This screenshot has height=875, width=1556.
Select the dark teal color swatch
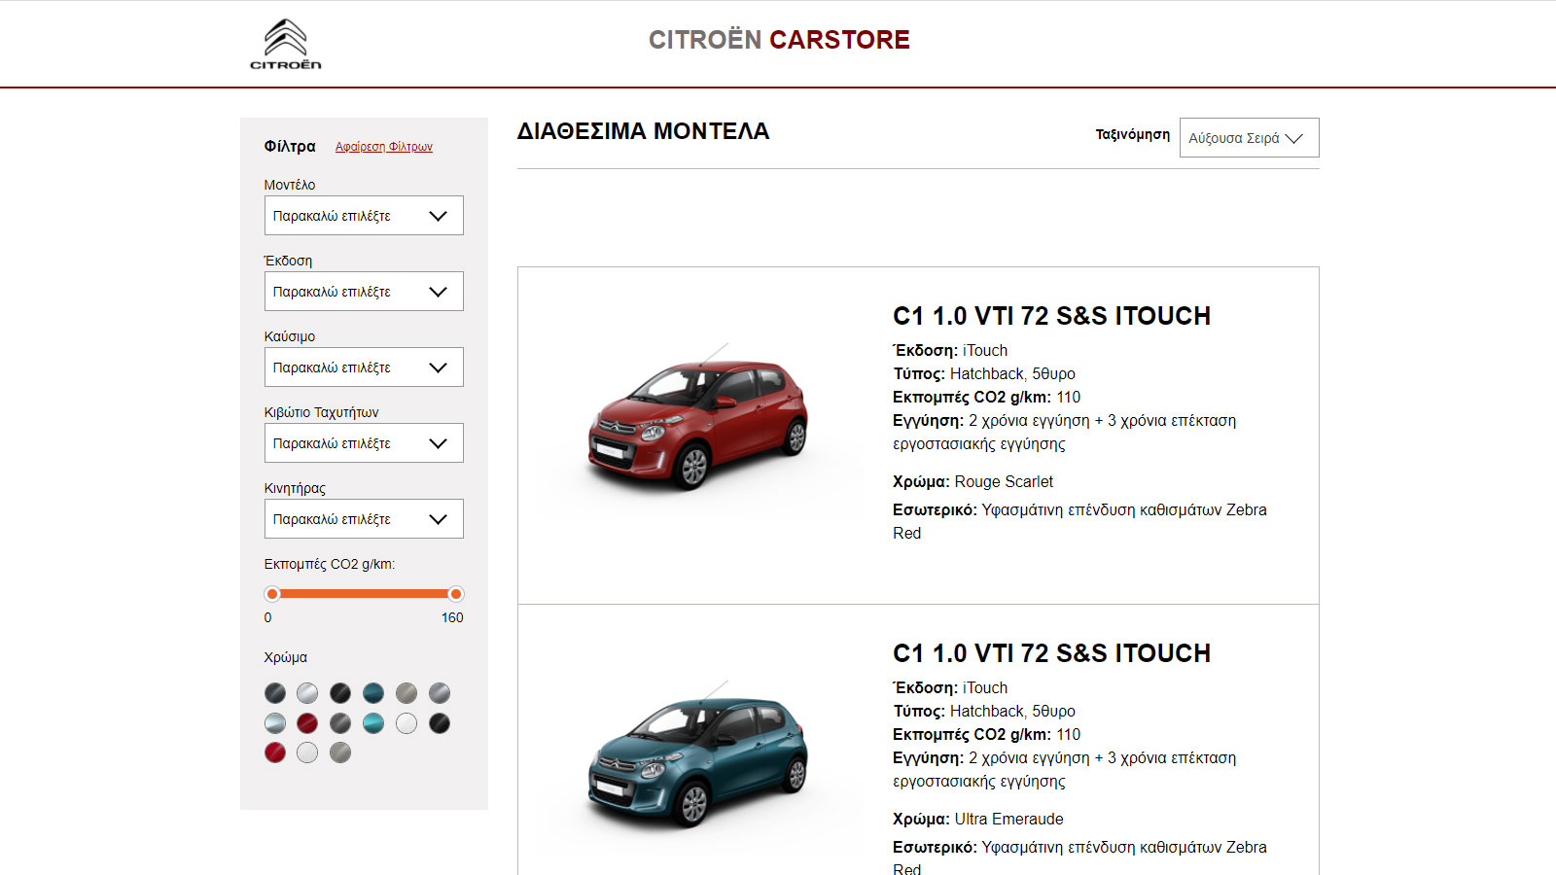point(373,693)
